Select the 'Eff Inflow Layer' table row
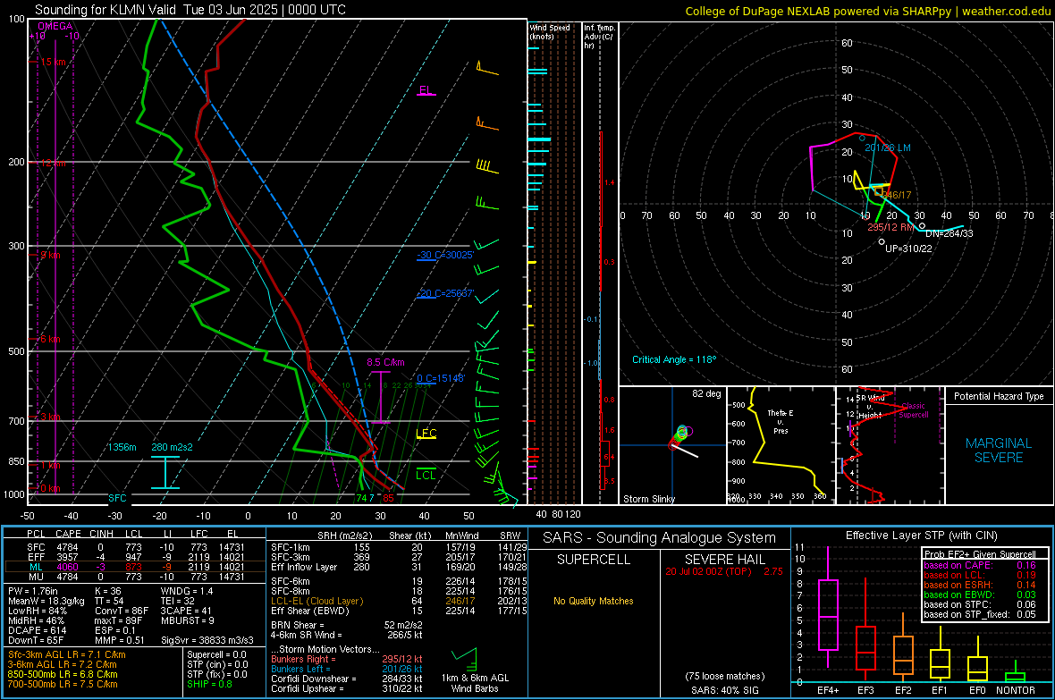The image size is (1055, 700). point(399,567)
